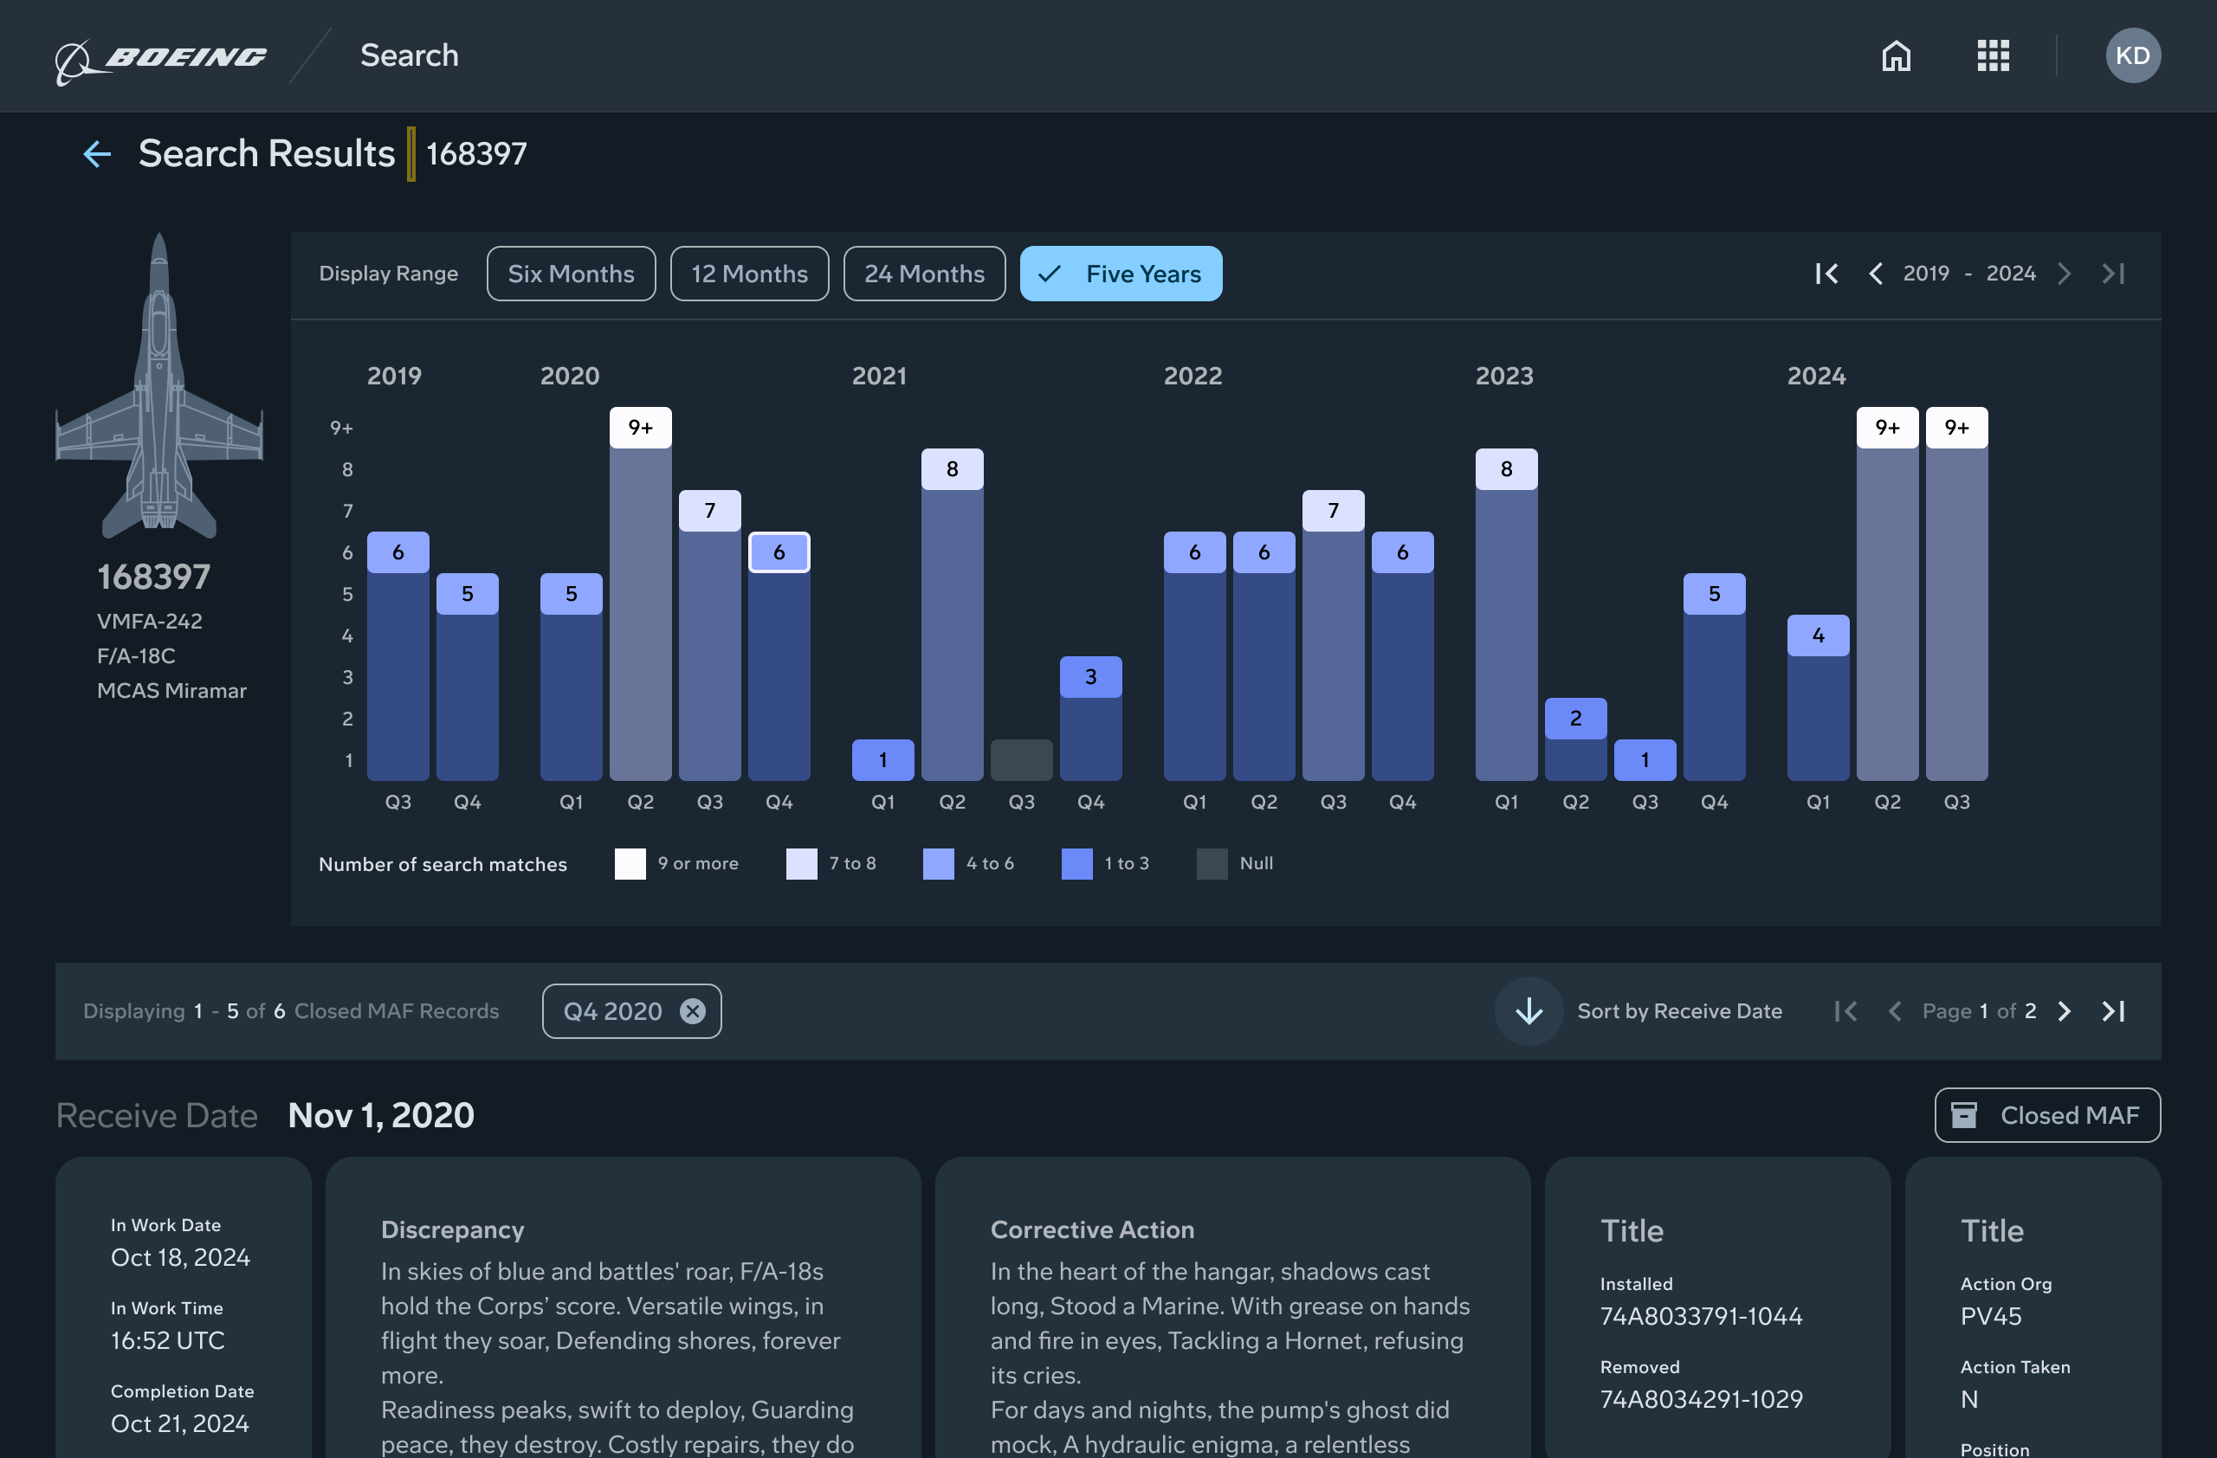Open the KD user avatar
The image size is (2217, 1458).
[2132, 56]
